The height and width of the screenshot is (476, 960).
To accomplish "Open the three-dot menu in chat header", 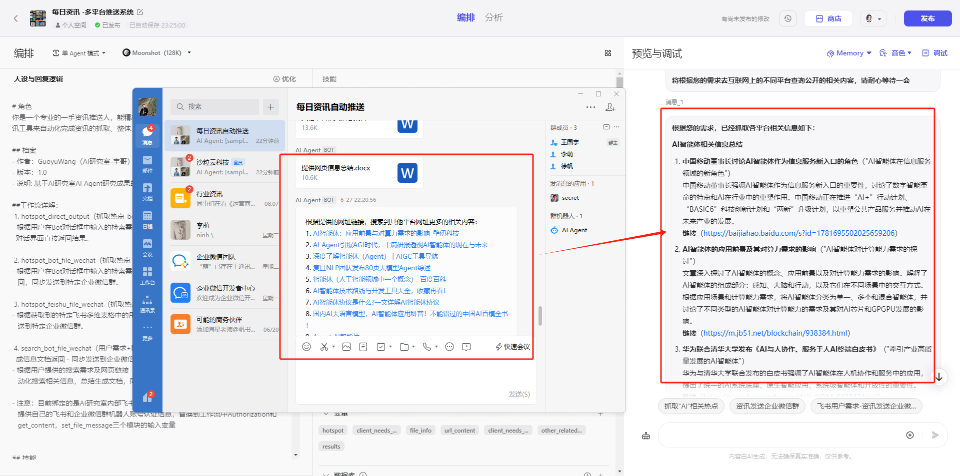I will (590, 107).
